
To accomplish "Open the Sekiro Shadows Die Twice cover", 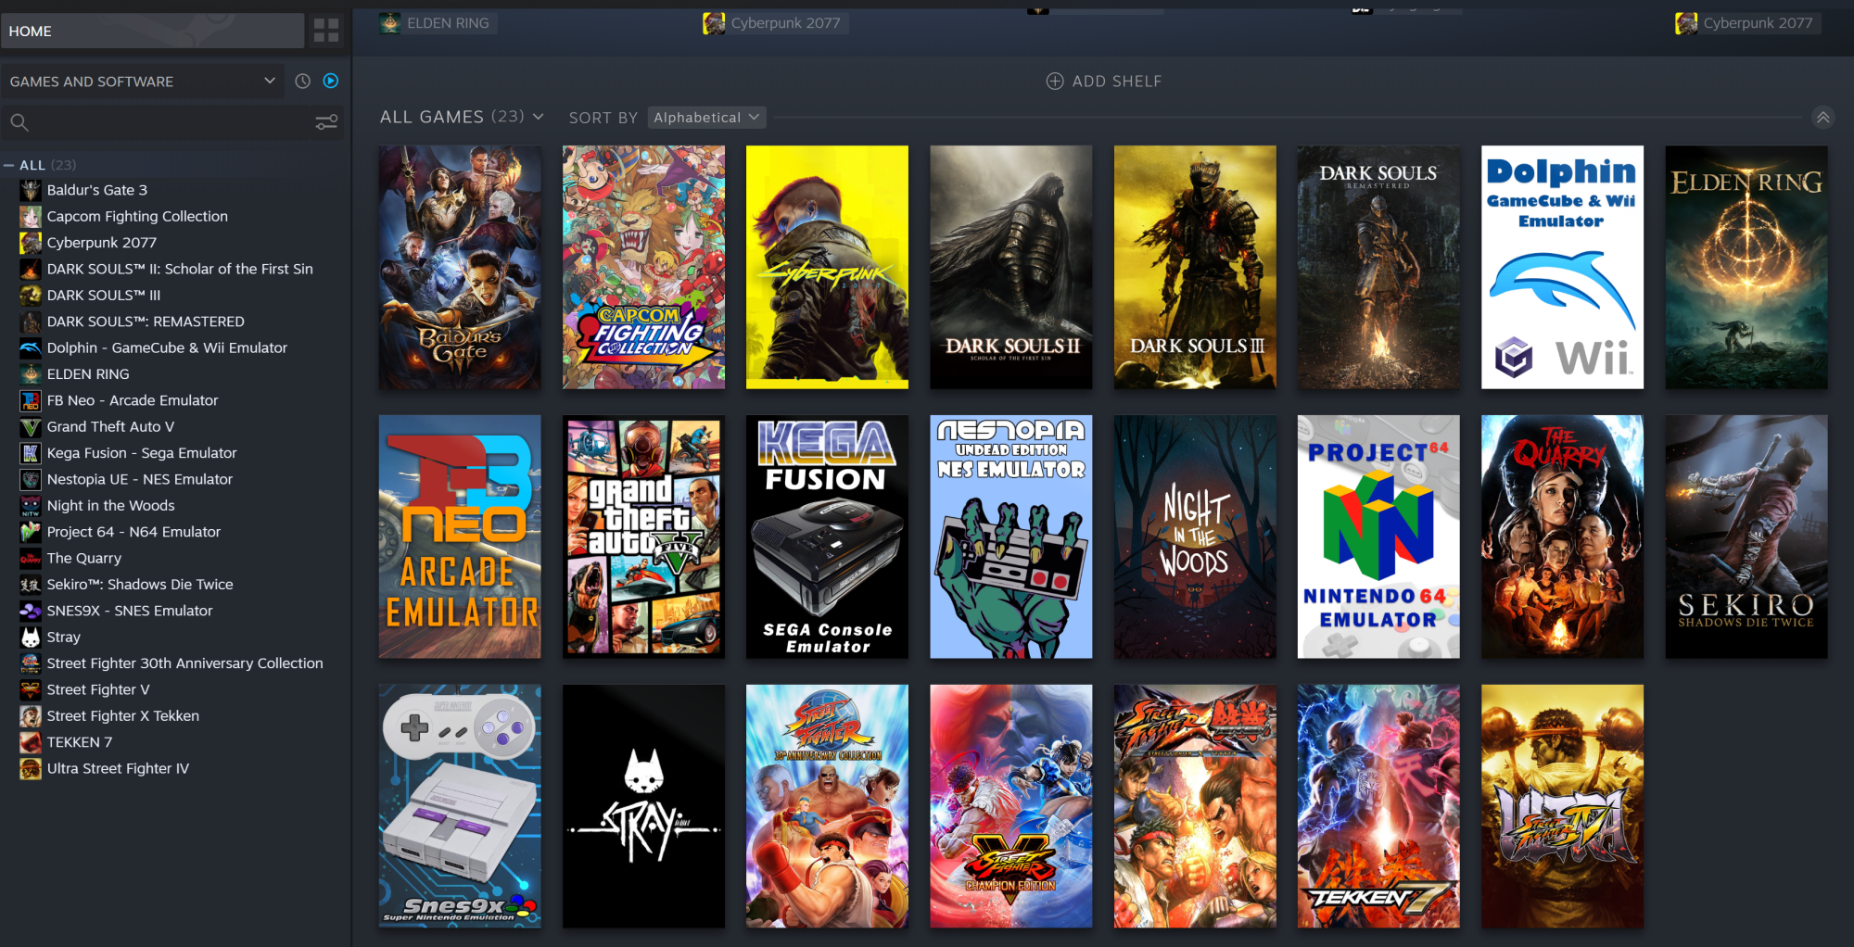I will click(x=1746, y=537).
